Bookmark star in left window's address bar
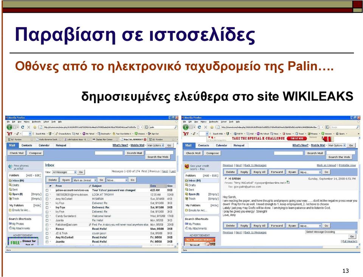Screen dimensions: 363x277 click(138, 127)
